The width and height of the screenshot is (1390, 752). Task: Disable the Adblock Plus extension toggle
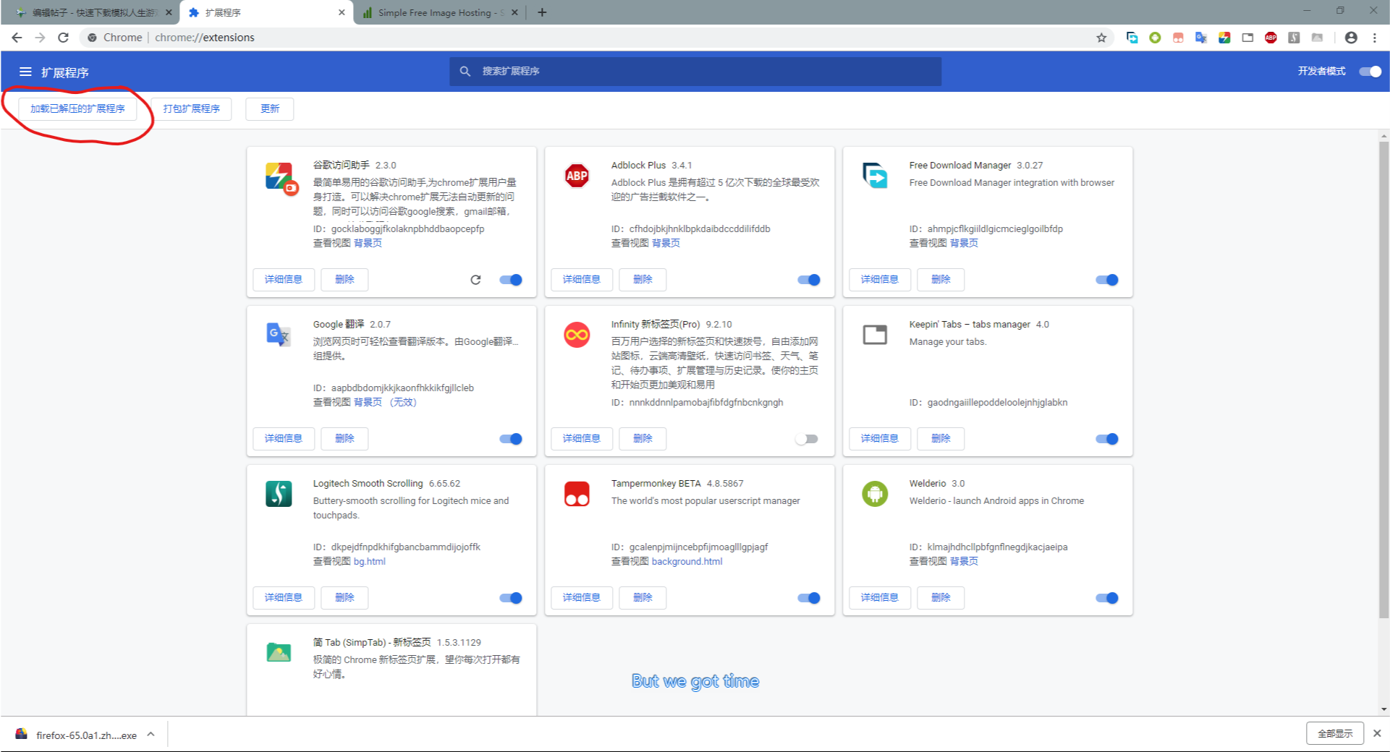point(809,280)
